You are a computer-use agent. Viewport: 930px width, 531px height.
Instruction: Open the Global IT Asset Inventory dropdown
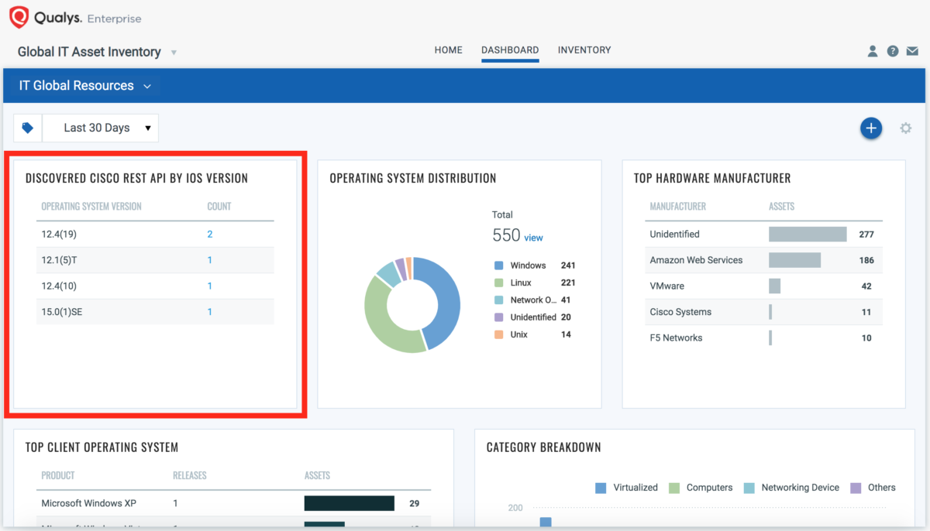click(x=174, y=52)
